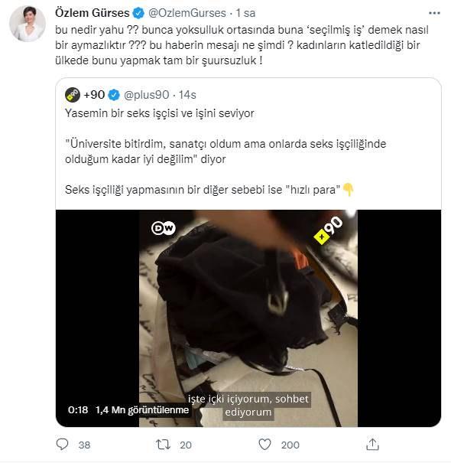Click the +90 verified checkmark badge
The image size is (451, 463).
click(114, 95)
